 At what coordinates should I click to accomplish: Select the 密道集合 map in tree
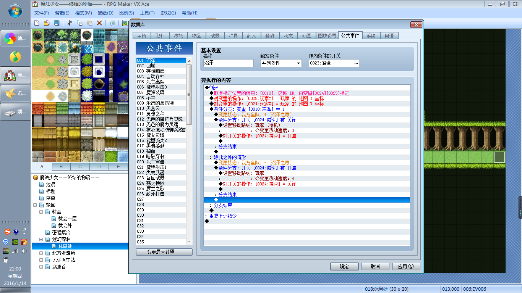click(61, 232)
